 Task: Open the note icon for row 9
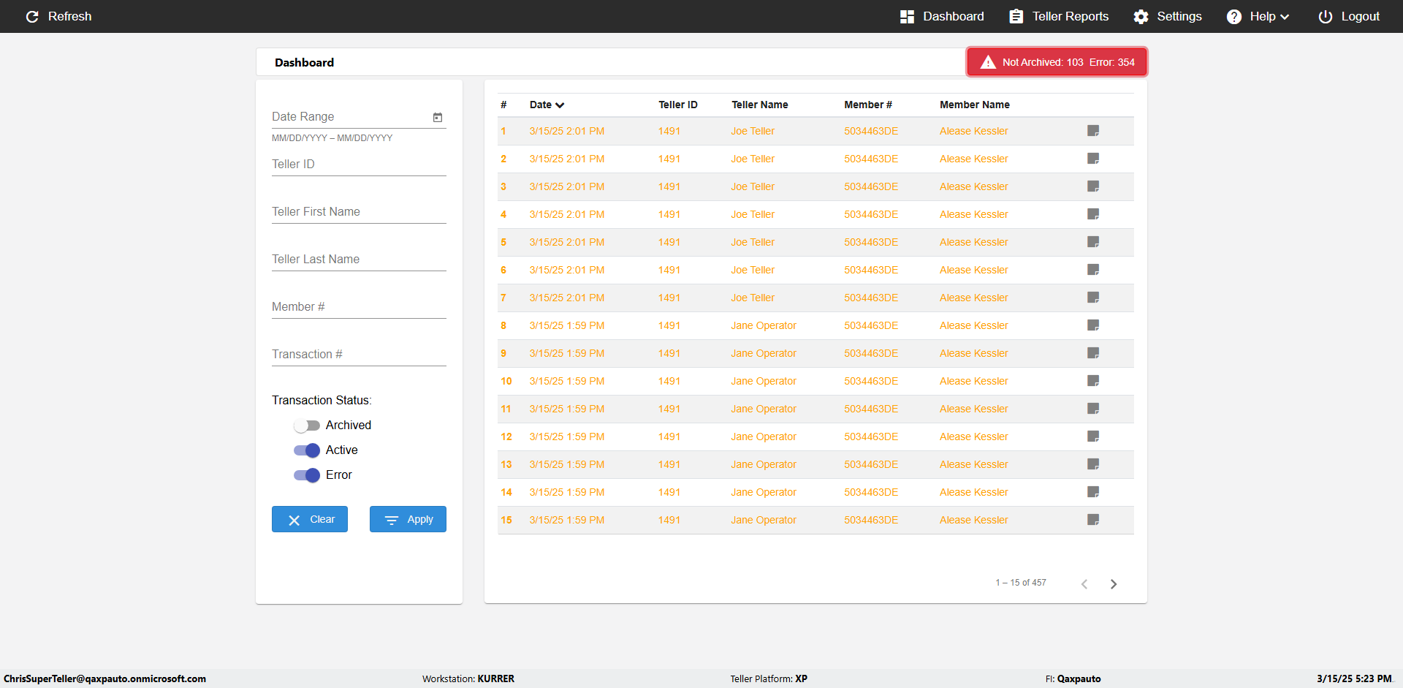[x=1093, y=353]
